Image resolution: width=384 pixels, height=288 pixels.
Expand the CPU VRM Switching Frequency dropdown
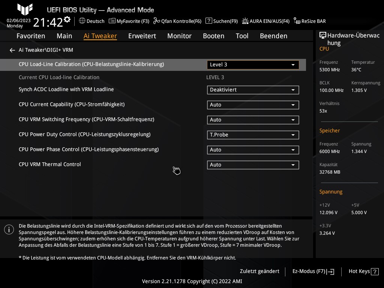[x=253, y=120]
